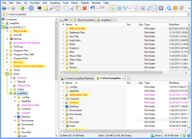This screenshot has height=139, width=192.
Task: Click the Drives computer monitor icon
Action: point(40,8)
